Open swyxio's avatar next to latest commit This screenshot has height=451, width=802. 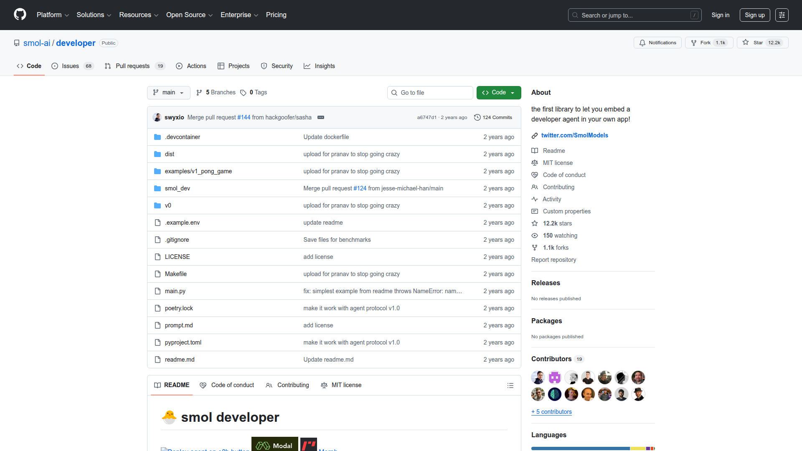[x=157, y=117]
